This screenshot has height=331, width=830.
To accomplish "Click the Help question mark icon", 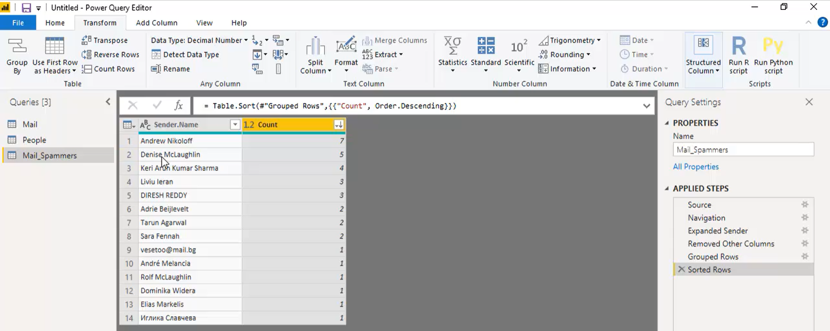I will (x=823, y=22).
